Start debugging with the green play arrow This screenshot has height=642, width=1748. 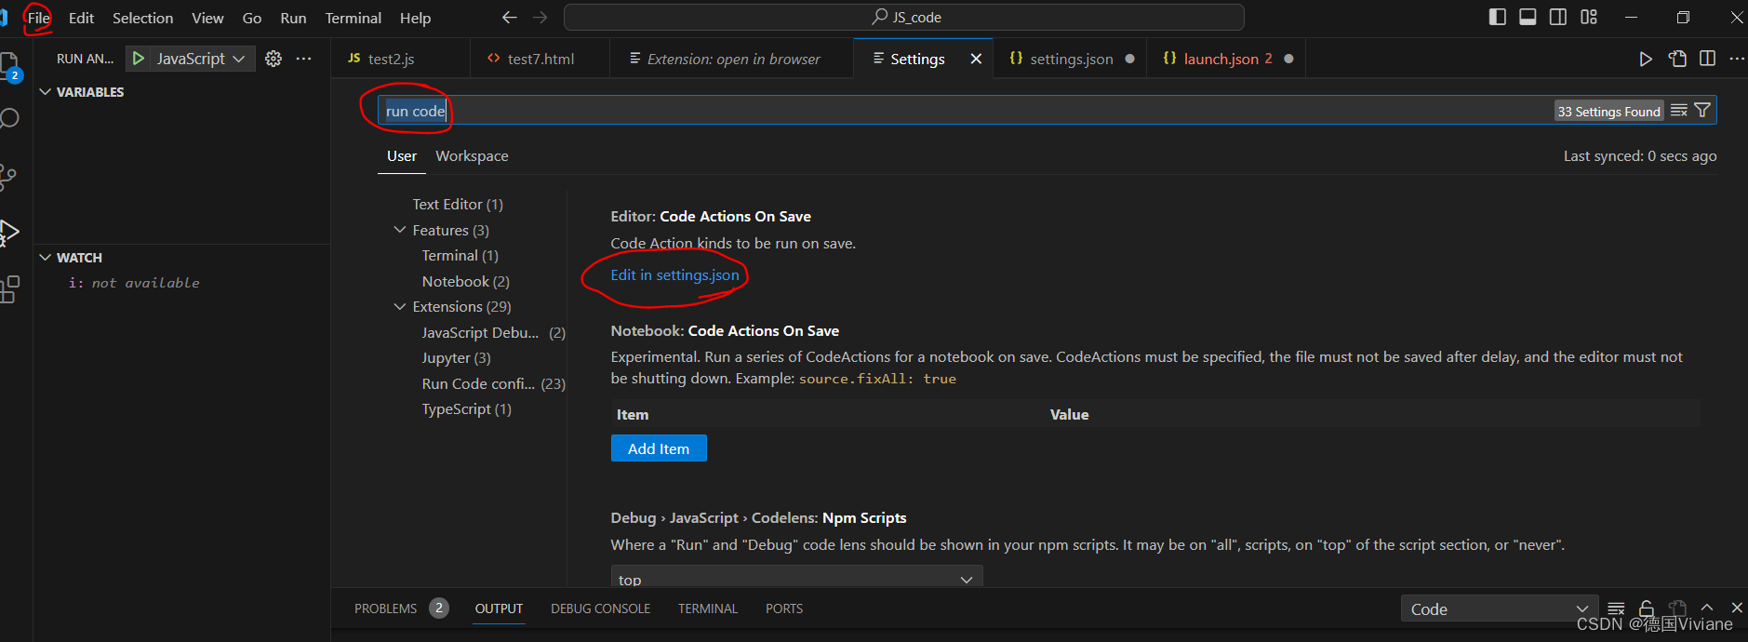coord(139,59)
